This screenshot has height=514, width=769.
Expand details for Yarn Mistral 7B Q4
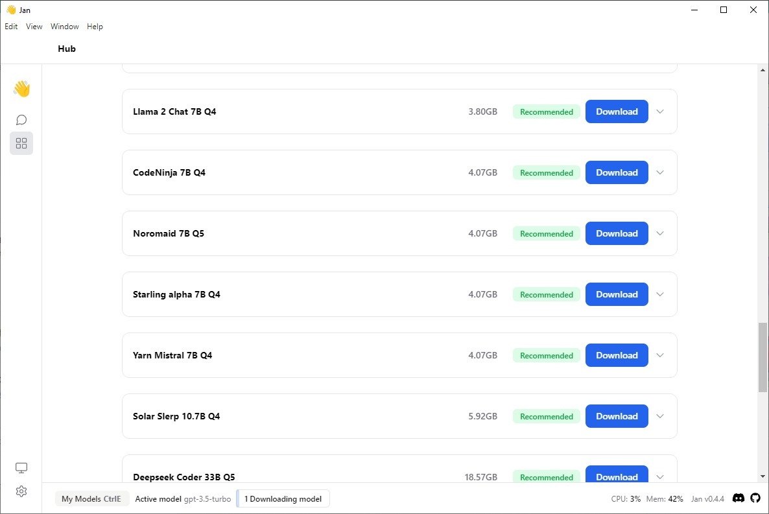coord(660,356)
